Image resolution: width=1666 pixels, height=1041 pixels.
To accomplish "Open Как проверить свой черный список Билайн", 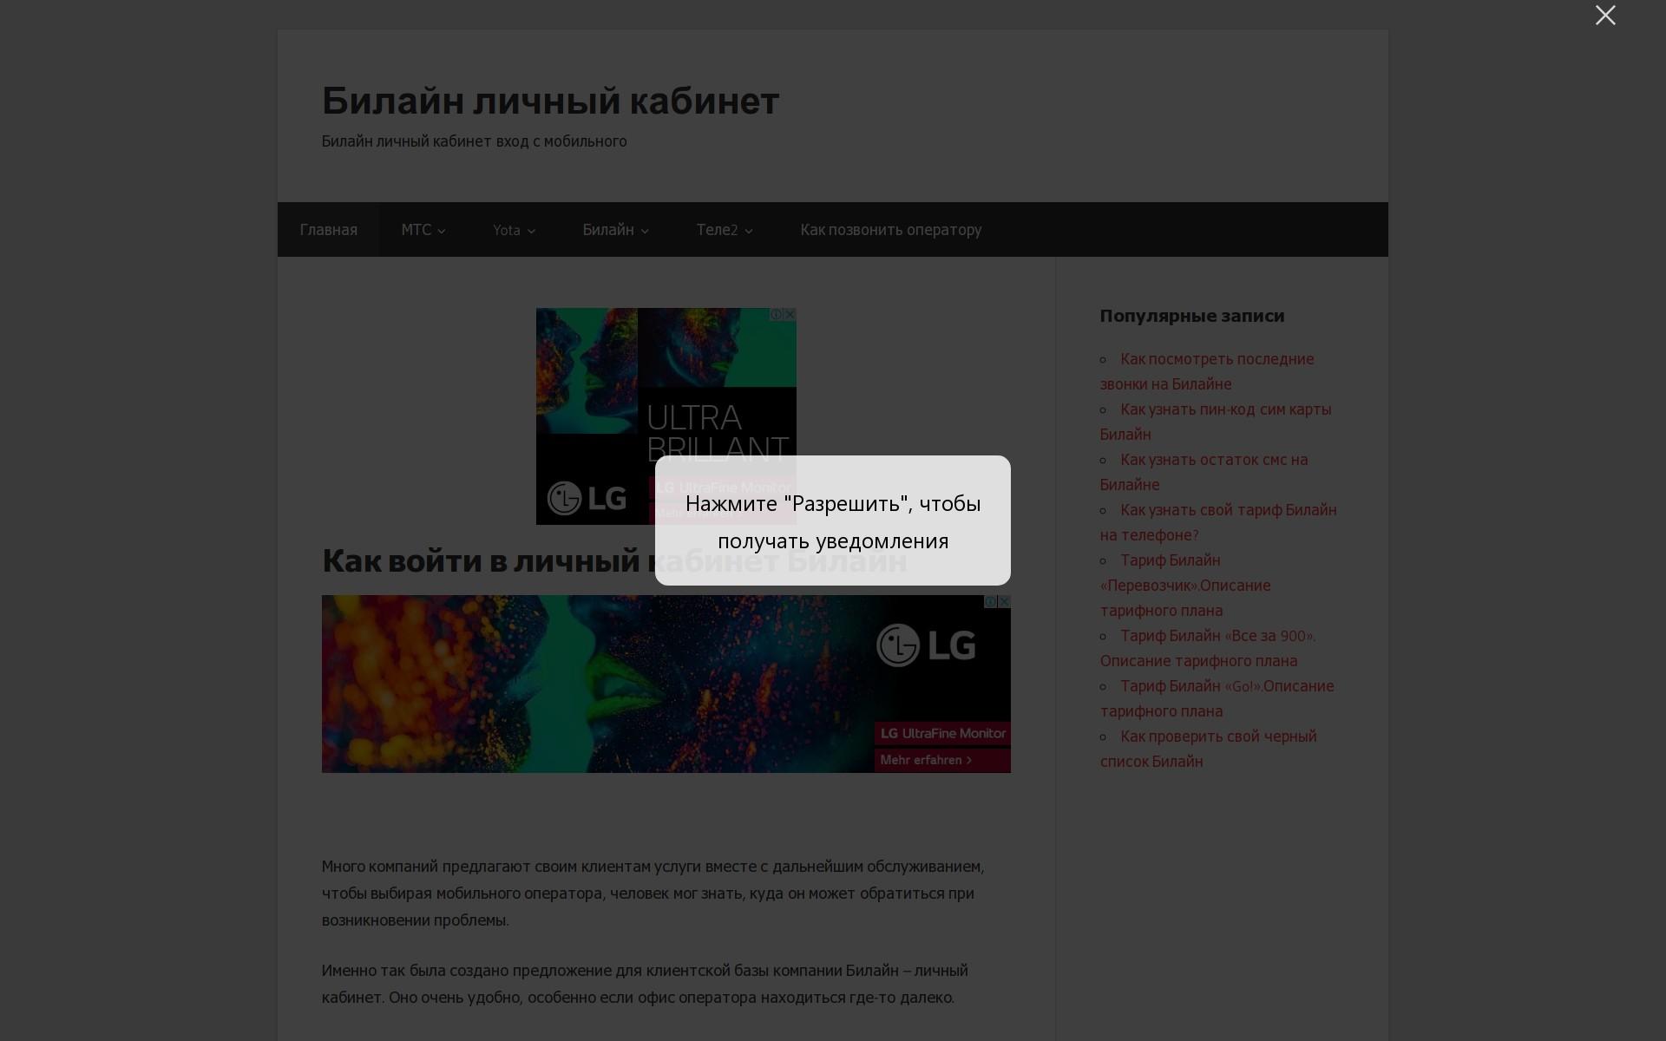I will pos(1209,749).
